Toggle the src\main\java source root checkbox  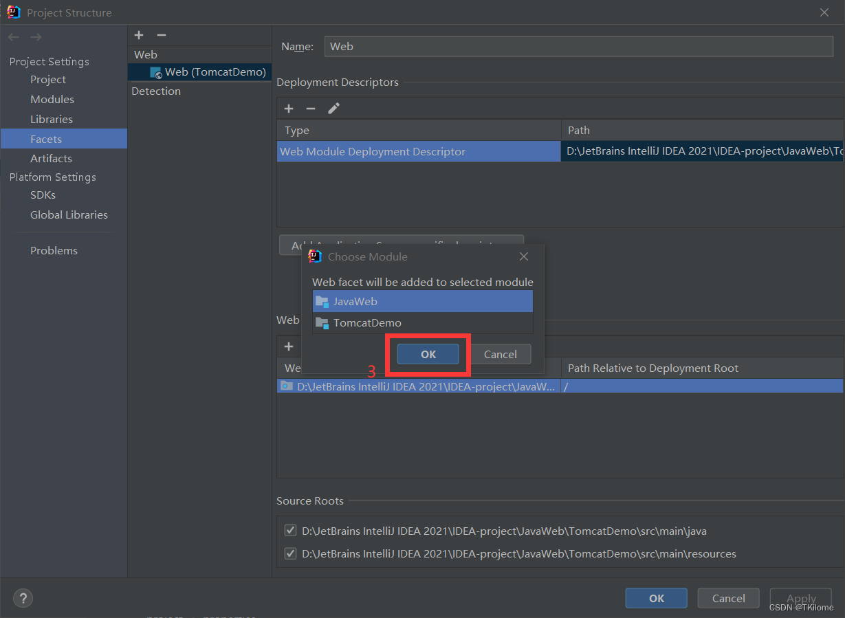tap(291, 531)
